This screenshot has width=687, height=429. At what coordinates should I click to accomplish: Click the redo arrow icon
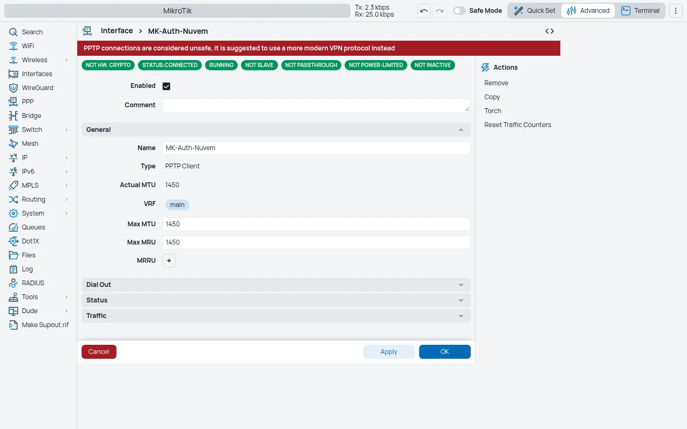(440, 11)
